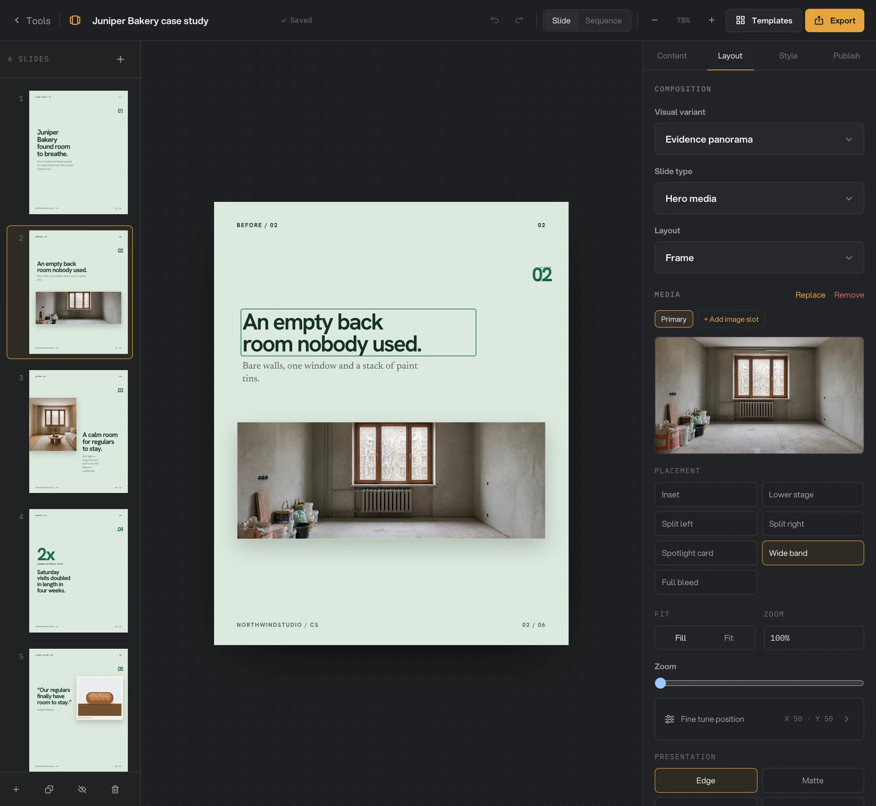Open the Layout Frame dropdown
876x806 pixels.
pyautogui.click(x=759, y=258)
